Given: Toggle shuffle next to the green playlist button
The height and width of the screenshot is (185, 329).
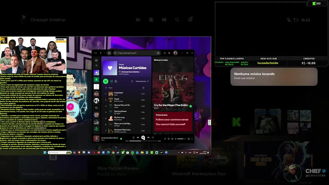Looking at the screenshot, I should tap(111, 81).
